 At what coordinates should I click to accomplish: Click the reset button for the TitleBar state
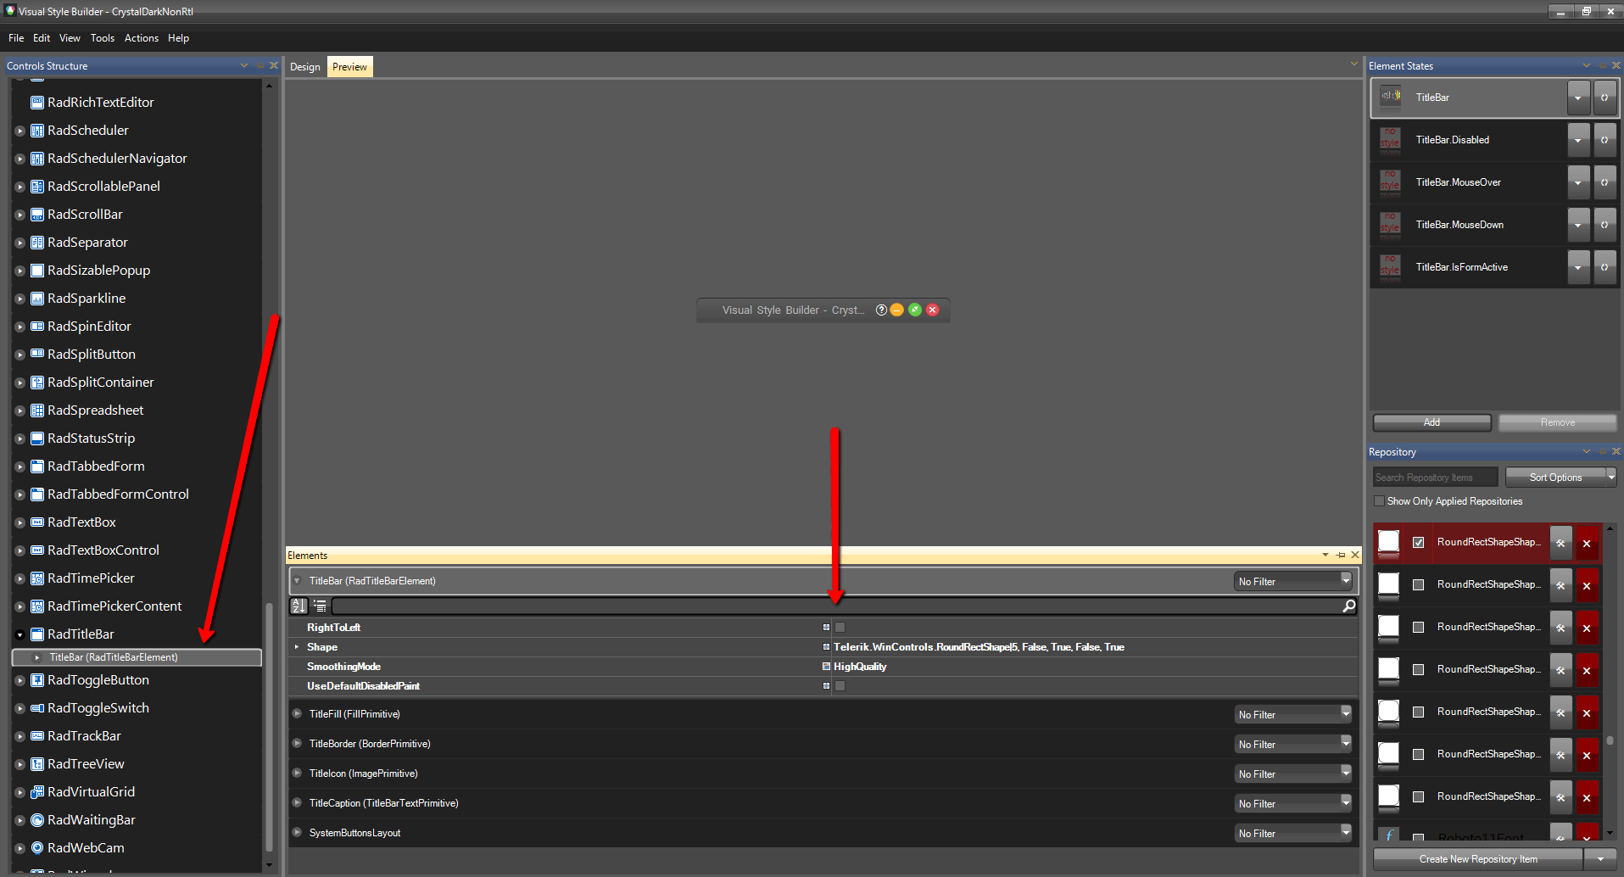[x=1604, y=98]
